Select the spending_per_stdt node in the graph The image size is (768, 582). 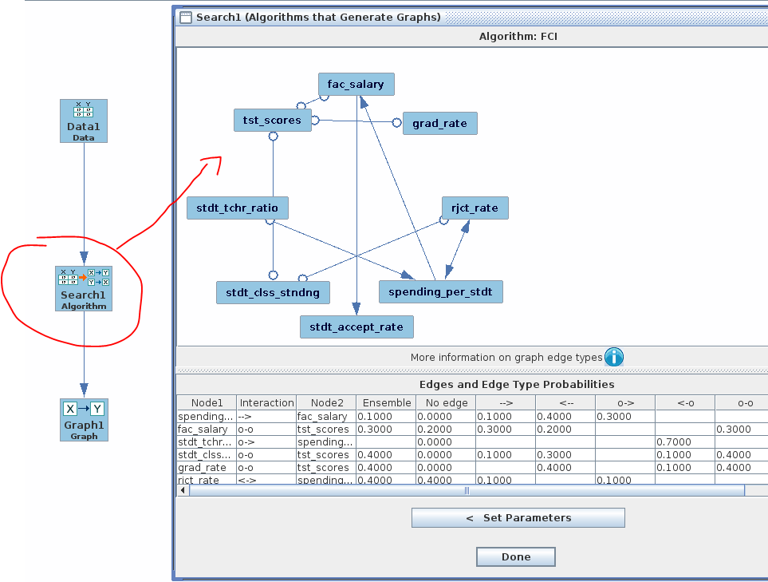pyautogui.click(x=440, y=291)
